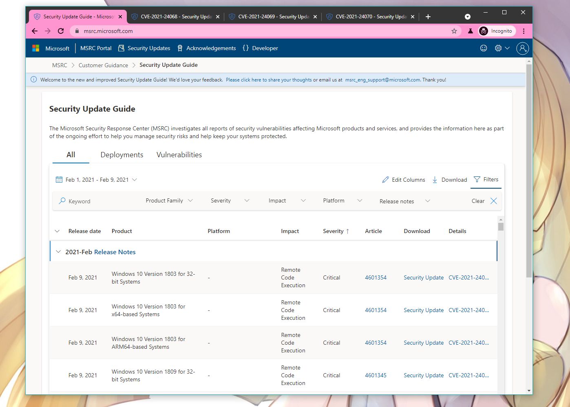Image resolution: width=570 pixels, height=407 pixels.
Task: Click the site lock icon in address bar
Action: pyautogui.click(x=77, y=31)
